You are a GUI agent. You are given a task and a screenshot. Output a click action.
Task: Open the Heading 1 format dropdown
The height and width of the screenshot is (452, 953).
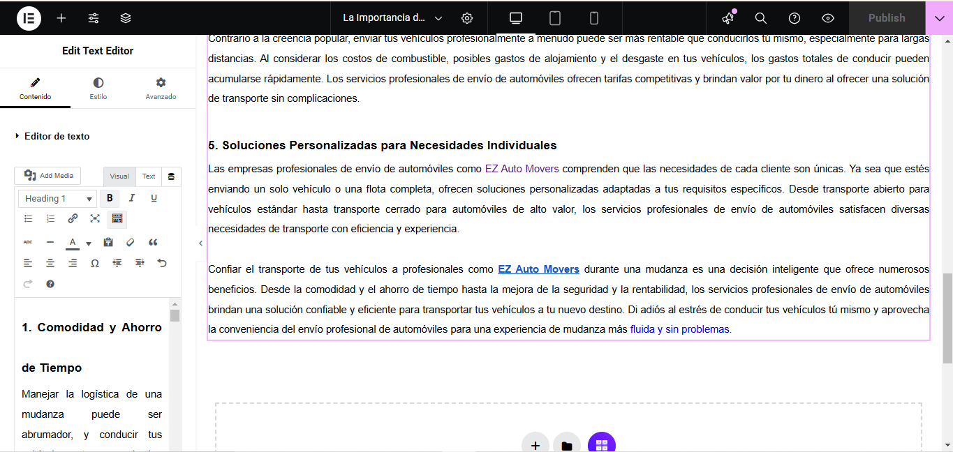tap(58, 199)
